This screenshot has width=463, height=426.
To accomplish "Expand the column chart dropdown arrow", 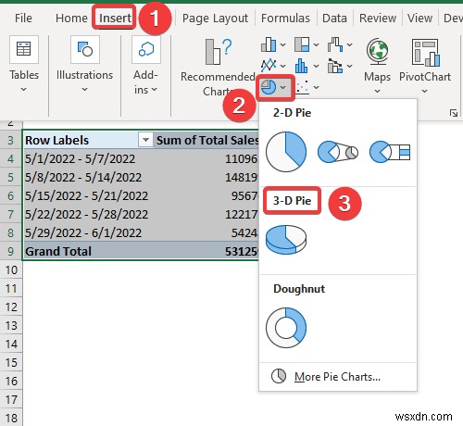I will pyautogui.click(x=282, y=45).
